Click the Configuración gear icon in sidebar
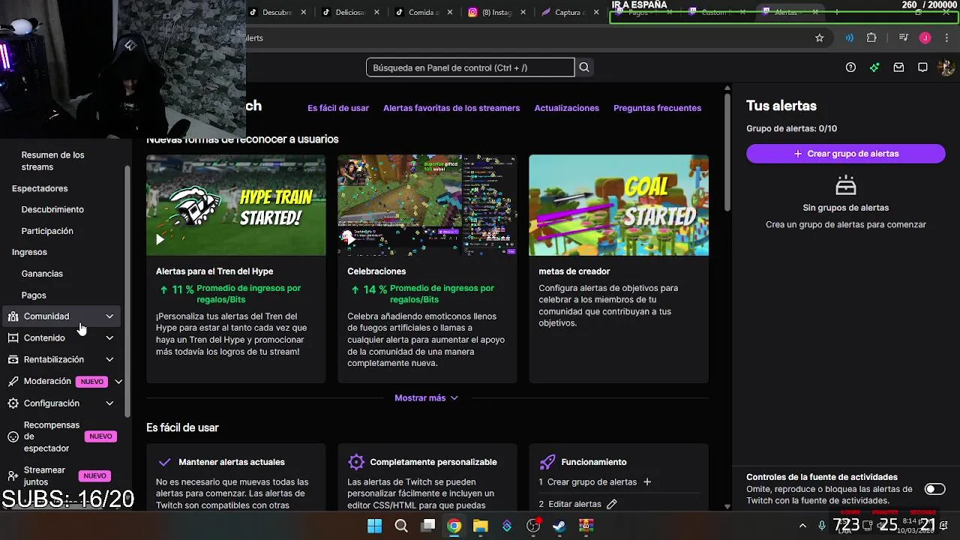This screenshot has height=540, width=960. pos(13,403)
